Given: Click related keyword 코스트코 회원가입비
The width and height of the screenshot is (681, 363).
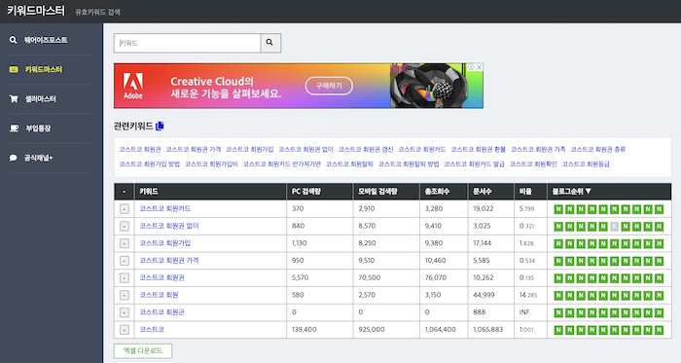Looking at the screenshot, I should 211,164.
